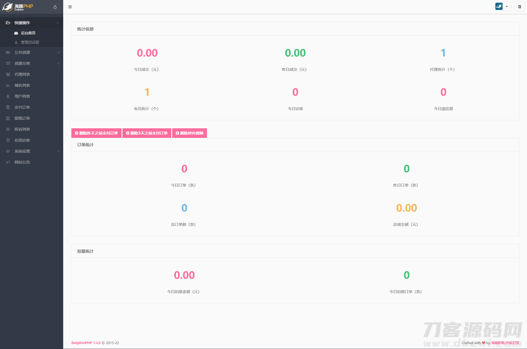Click the 支付订单 database icon
The height and width of the screenshot is (349, 527).
(x=8, y=107)
